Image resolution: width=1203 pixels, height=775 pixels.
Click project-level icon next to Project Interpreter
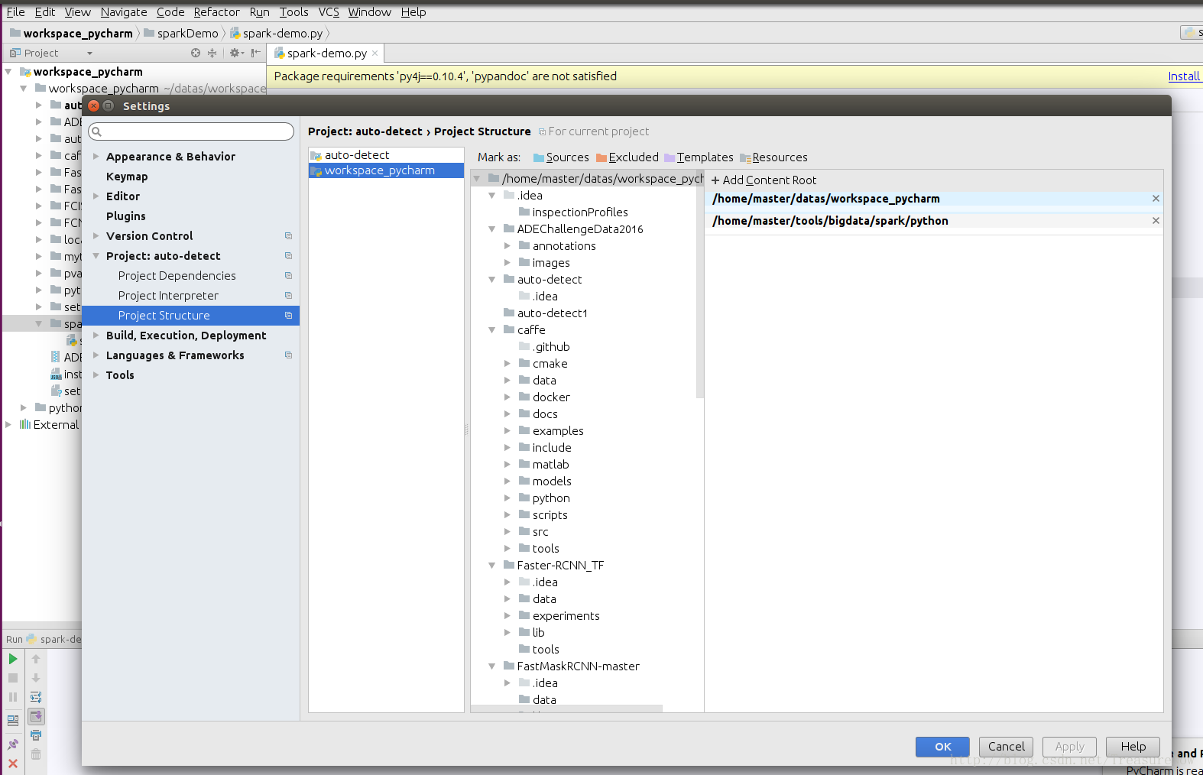[288, 296]
